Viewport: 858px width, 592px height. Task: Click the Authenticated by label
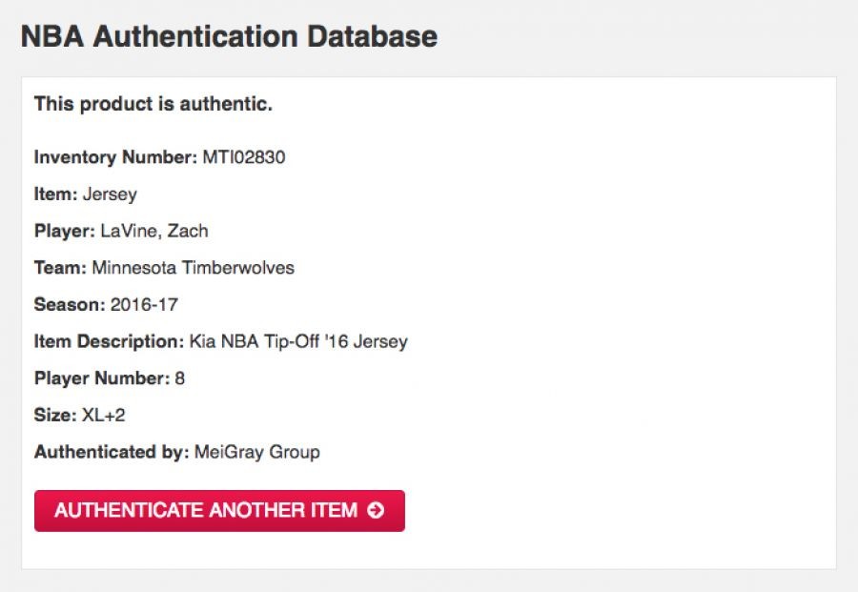(112, 452)
